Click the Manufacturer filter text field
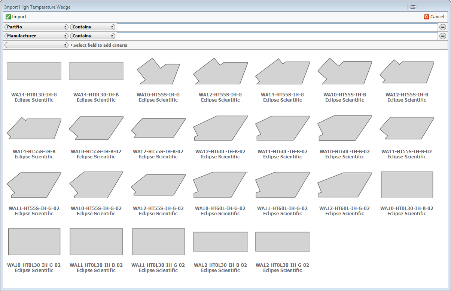The height and width of the screenshot is (291, 451). pos(277,36)
